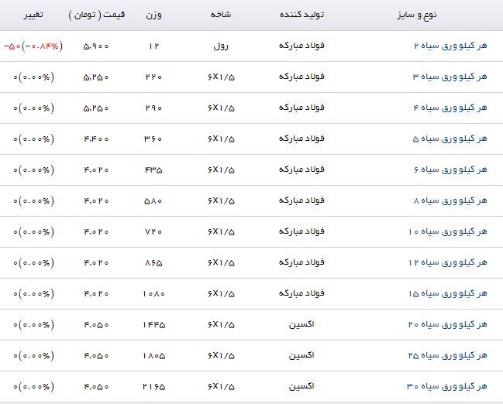Open the هر کیلو ورق سیاه ۶ link
This screenshot has height=404, width=503.
tap(450, 169)
